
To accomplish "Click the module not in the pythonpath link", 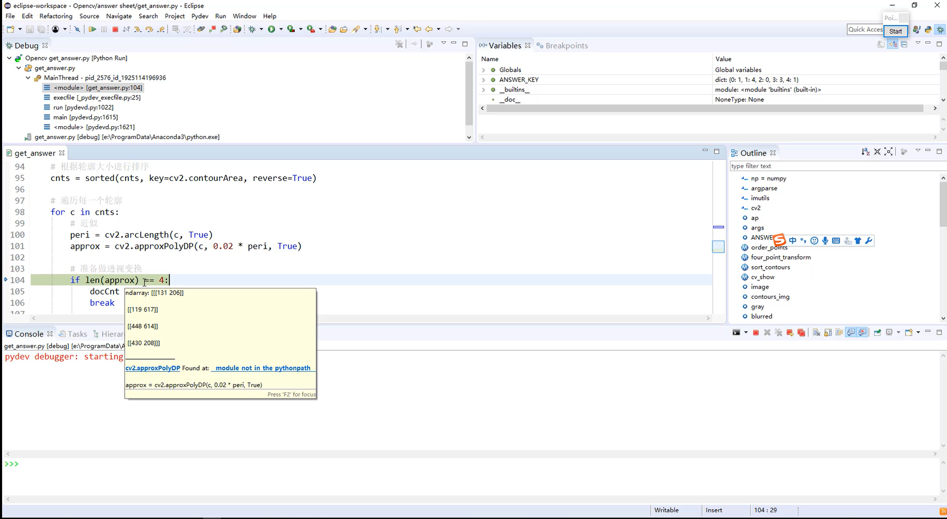I will click(263, 368).
